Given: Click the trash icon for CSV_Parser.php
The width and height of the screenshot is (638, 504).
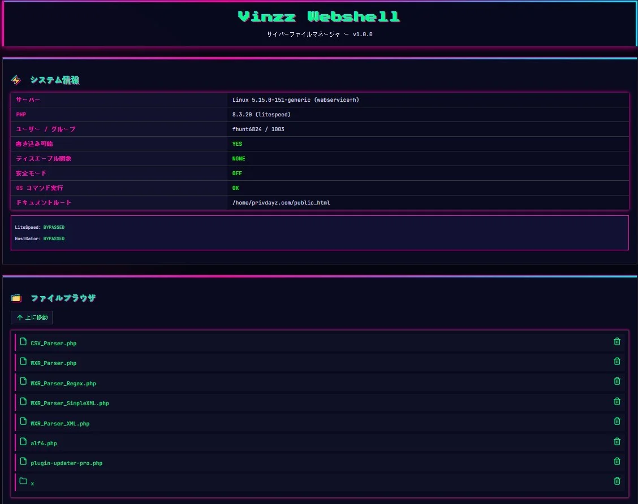Looking at the screenshot, I should pyautogui.click(x=617, y=341).
